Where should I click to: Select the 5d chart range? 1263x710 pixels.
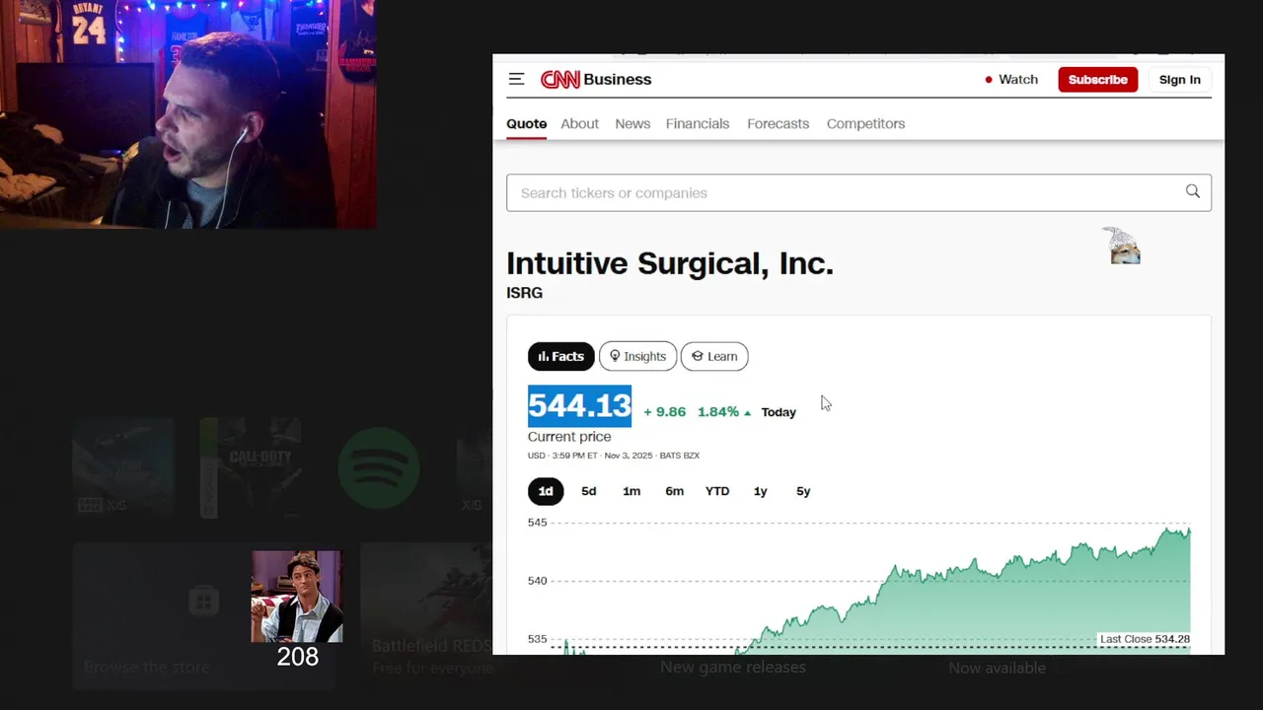click(x=589, y=491)
